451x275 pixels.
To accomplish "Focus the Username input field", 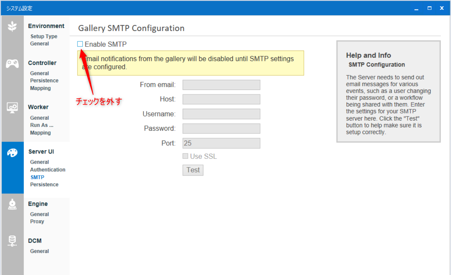I will [221, 114].
